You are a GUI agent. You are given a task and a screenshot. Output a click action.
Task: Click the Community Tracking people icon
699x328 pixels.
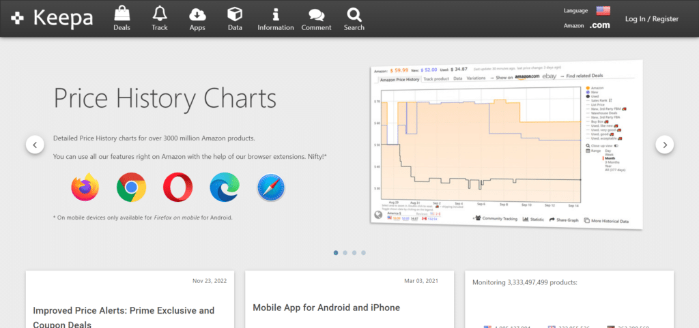479,218
